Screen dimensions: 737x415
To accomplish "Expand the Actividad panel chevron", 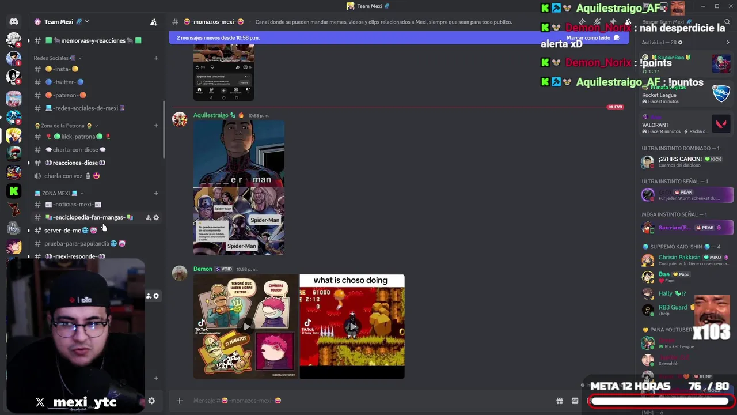I will click(x=728, y=43).
